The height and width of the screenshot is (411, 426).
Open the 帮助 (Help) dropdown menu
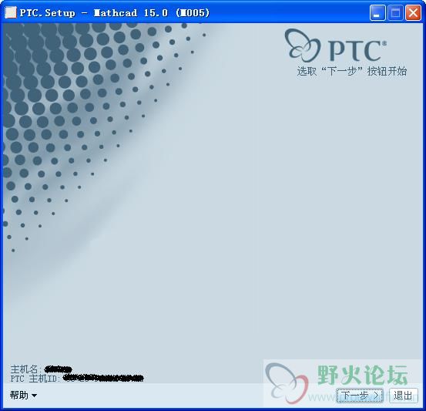point(23,395)
